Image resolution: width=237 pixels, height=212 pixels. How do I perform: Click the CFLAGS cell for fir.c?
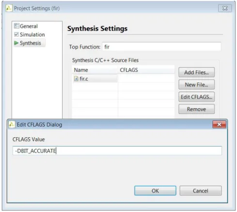146,79
